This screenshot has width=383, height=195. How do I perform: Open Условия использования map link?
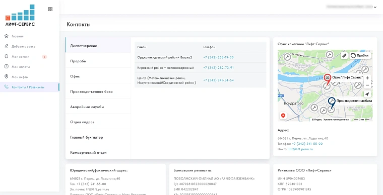click(337, 120)
